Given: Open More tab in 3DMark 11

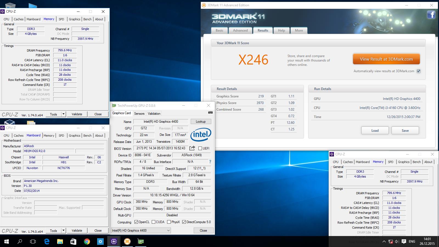Looking at the screenshot, I should (299, 30).
